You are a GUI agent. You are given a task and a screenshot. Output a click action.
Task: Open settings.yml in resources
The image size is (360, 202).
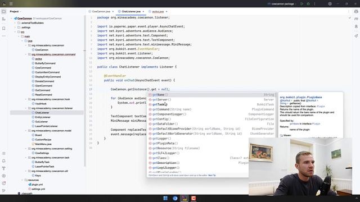click(x=38, y=189)
